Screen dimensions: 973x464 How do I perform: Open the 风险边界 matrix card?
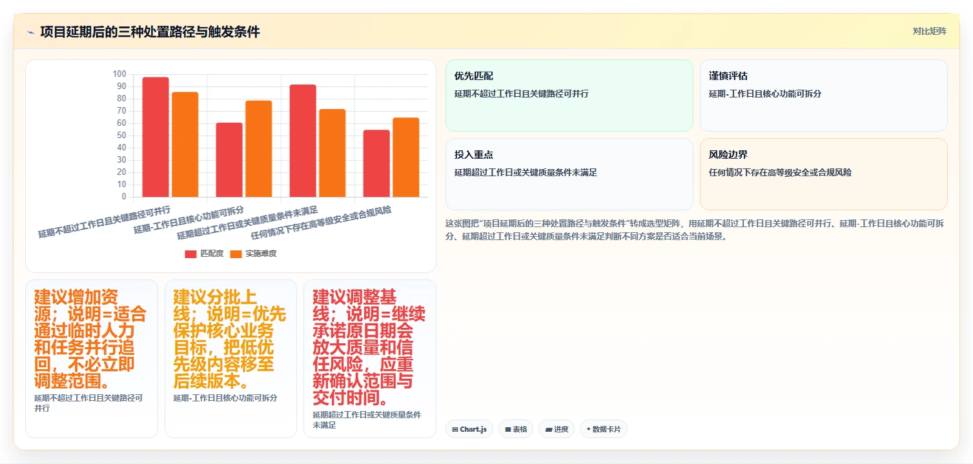824,174
